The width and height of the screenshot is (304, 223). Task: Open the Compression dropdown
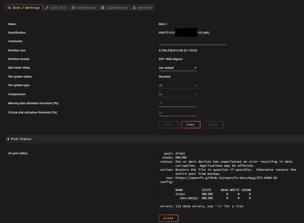[x=178, y=94]
